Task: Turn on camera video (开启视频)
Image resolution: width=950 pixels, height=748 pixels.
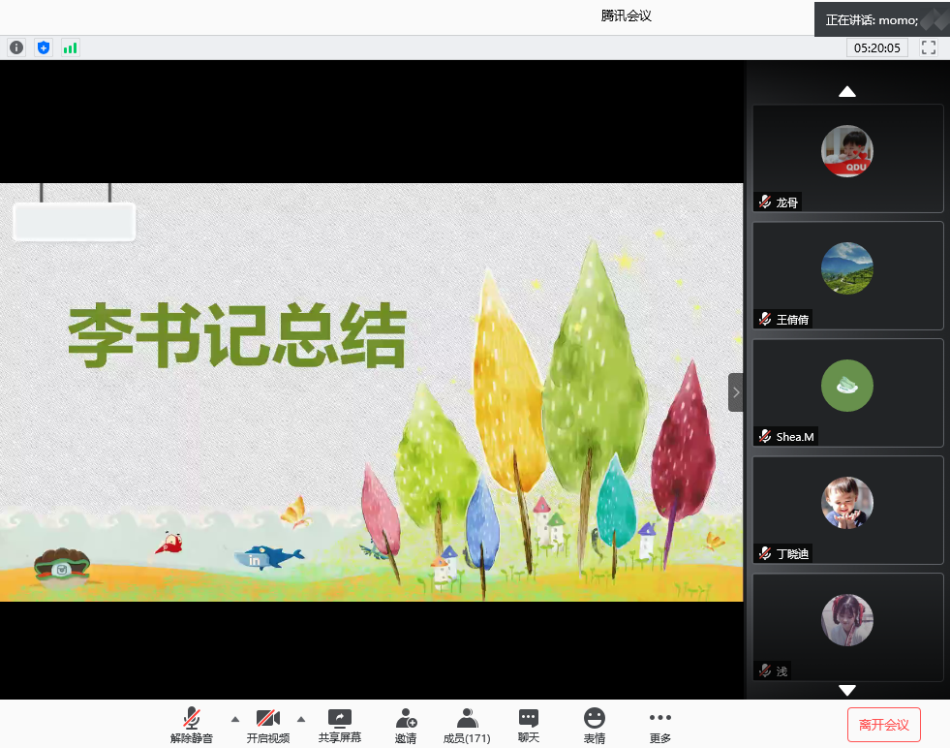Action: point(268,725)
